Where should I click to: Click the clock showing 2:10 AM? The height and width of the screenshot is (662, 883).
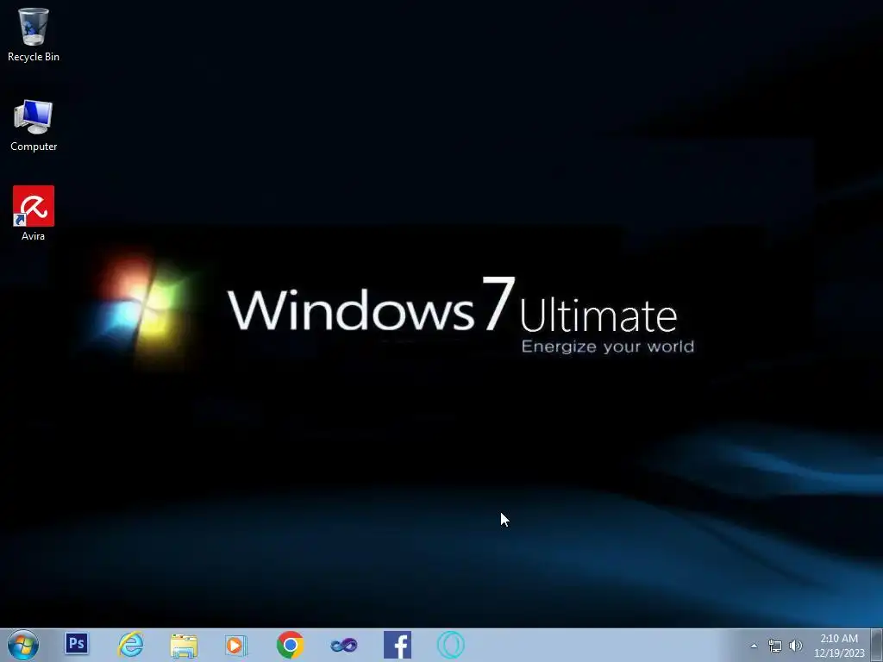838,639
